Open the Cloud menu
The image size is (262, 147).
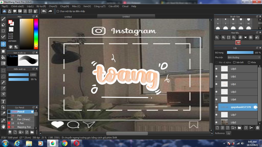[125, 6]
